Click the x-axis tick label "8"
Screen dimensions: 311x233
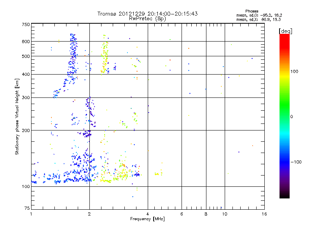(x=206, y=214)
